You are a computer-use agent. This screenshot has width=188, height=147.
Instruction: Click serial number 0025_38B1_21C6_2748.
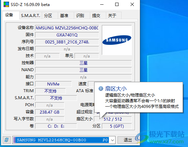[x=67, y=42]
